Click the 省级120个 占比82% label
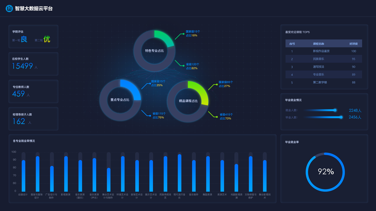376x211 pixels. pos(192,66)
